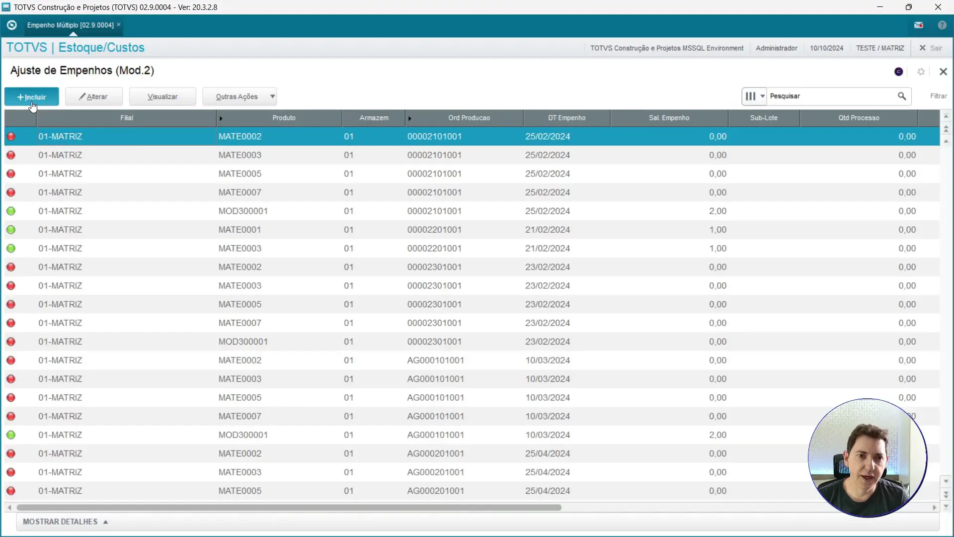Close the Empenho Múltiplo tab
Viewport: 954px width, 537px height.
[x=119, y=24]
